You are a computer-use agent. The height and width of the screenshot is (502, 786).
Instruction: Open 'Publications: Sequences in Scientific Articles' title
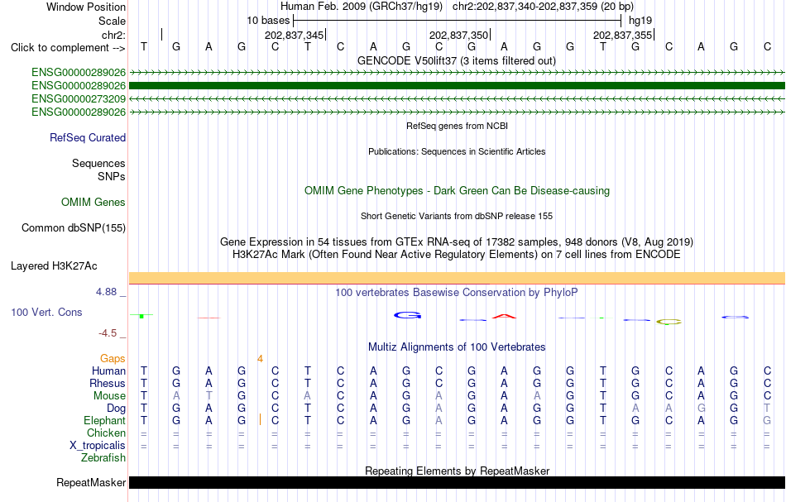(x=457, y=151)
